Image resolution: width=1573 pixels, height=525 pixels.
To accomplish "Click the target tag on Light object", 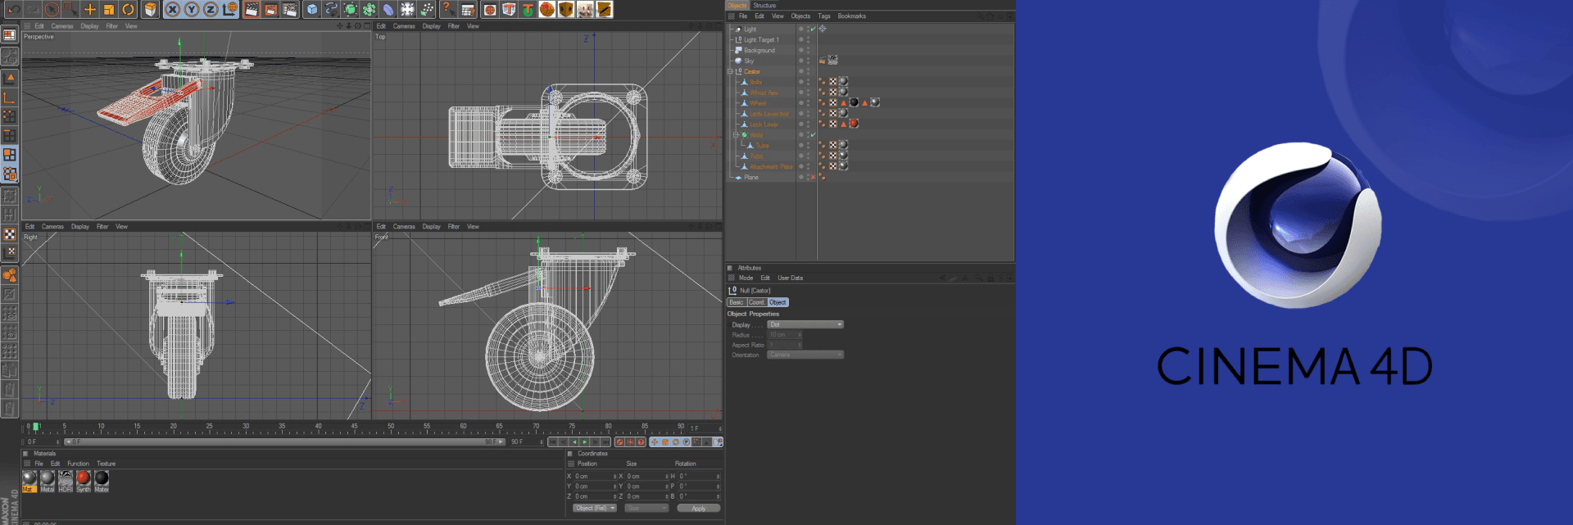I will [x=823, y=29].
